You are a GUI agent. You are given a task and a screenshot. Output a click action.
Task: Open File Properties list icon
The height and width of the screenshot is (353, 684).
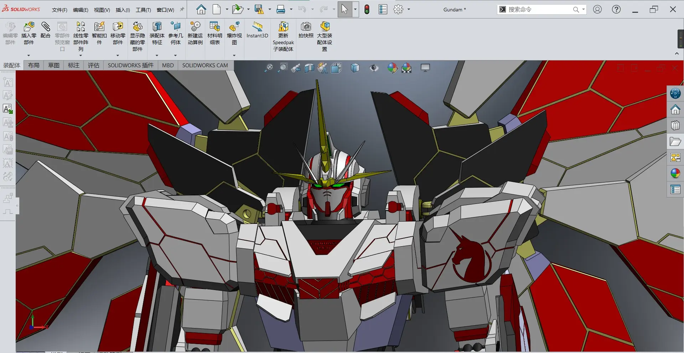point(383,9)
